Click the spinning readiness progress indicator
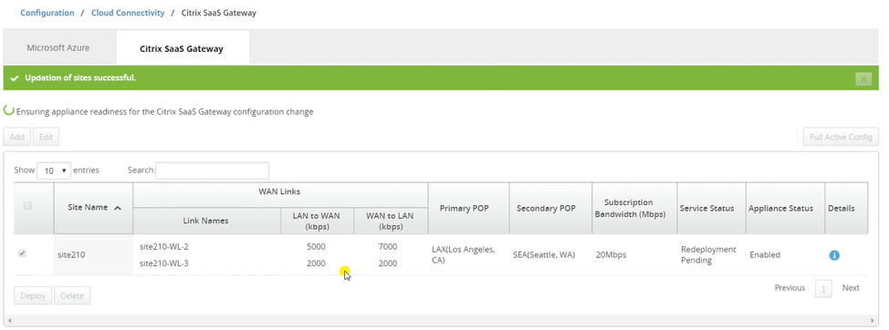This screenshot has height=330, width=889. coord(8,110)
